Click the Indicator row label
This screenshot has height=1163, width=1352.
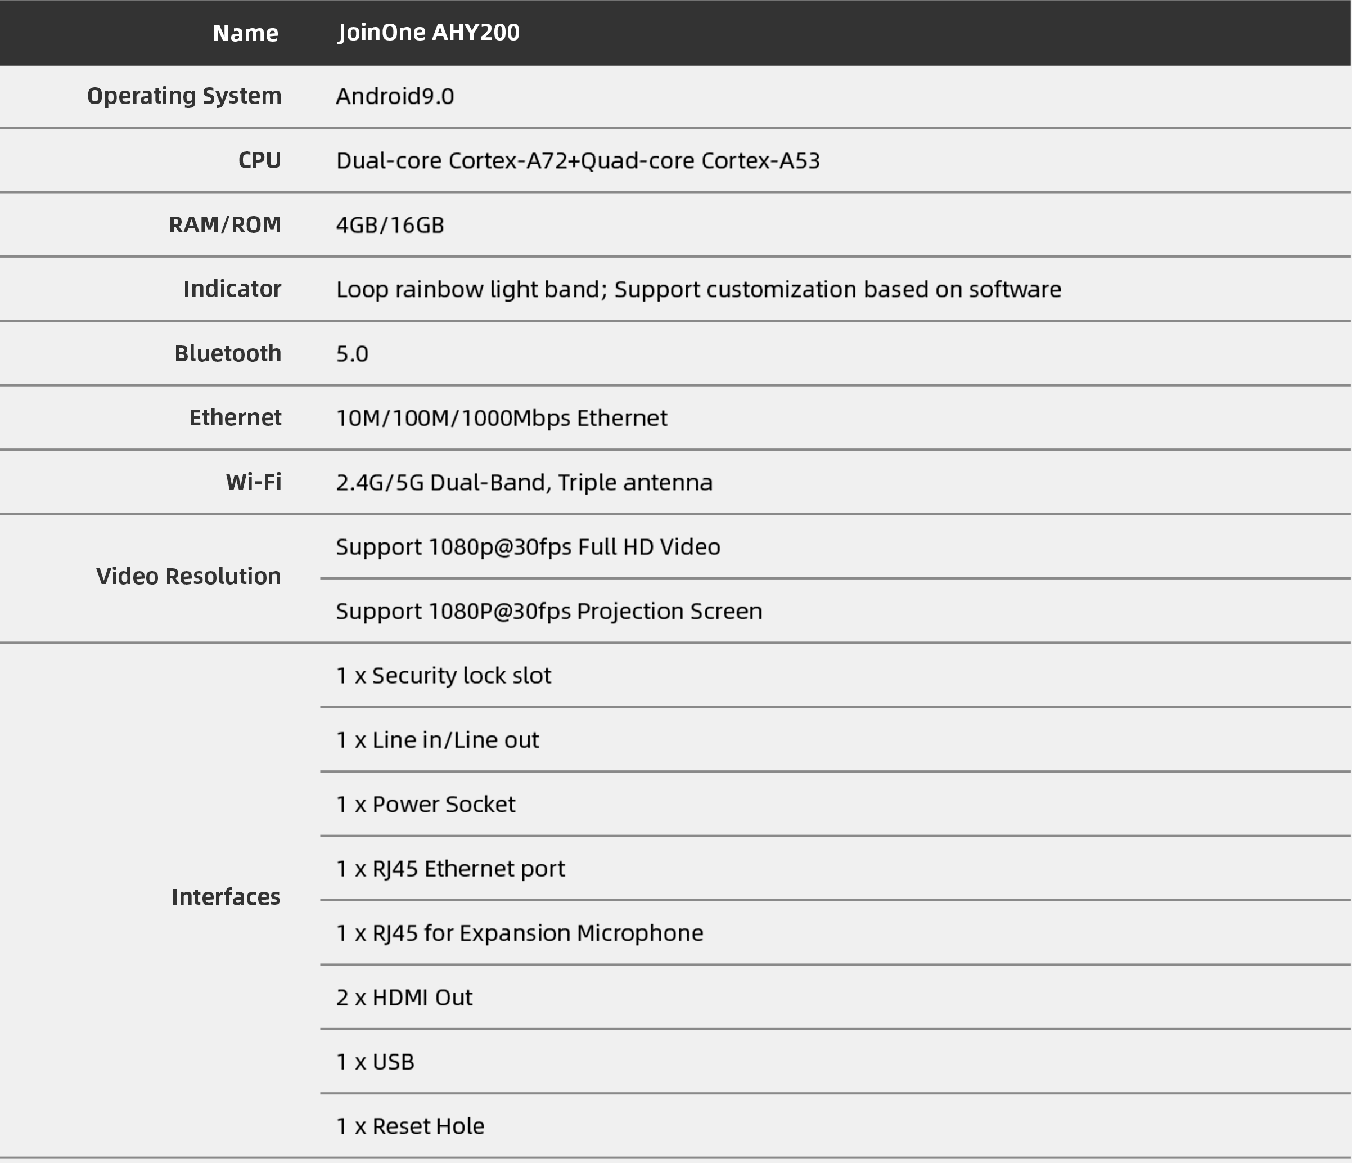pyautogui.click(x=232, y=289)
